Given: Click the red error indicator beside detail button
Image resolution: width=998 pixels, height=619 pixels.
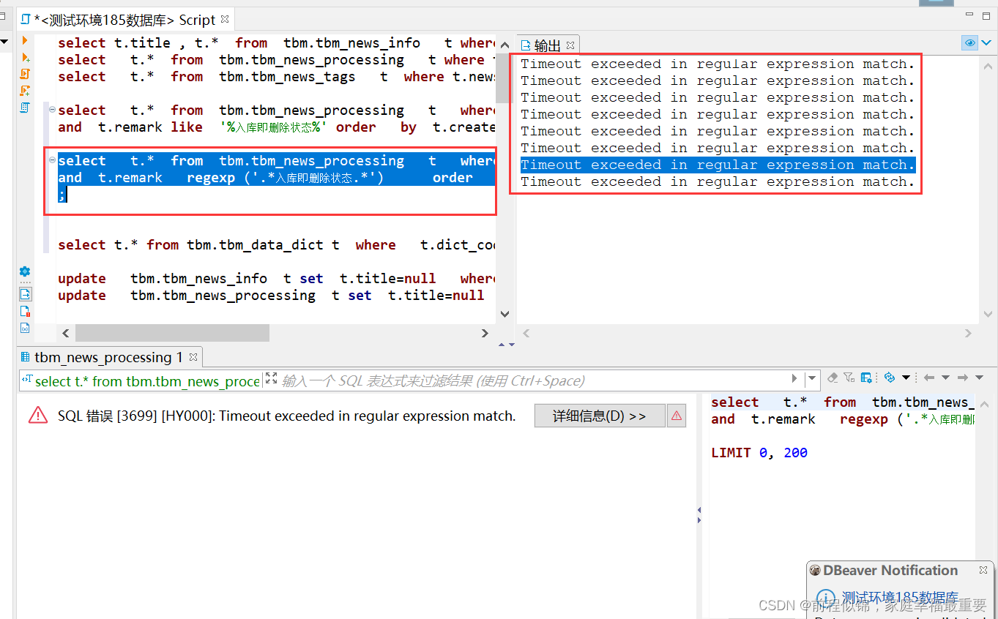Looking at the screenshot, I should [x=675, y=416].
